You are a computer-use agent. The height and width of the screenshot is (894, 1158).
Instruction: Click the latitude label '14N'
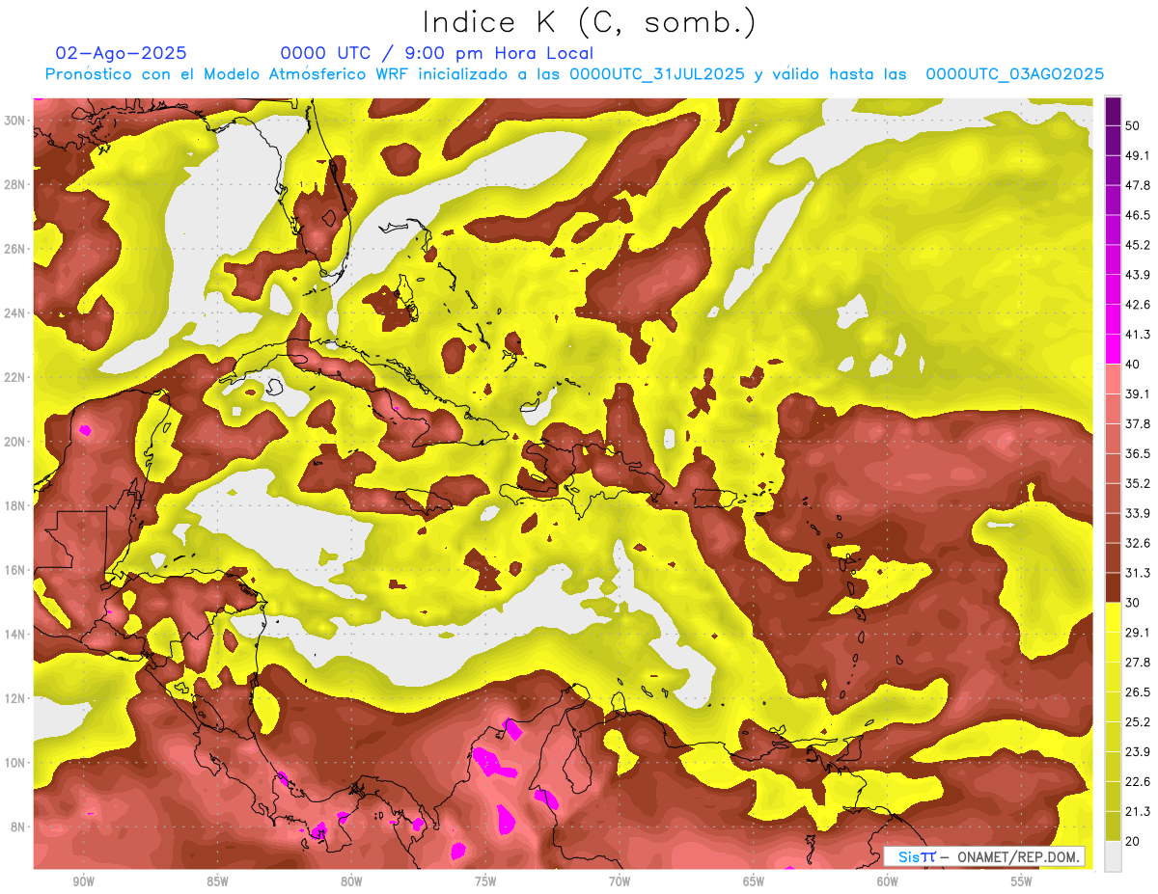[x=15, y=634]
